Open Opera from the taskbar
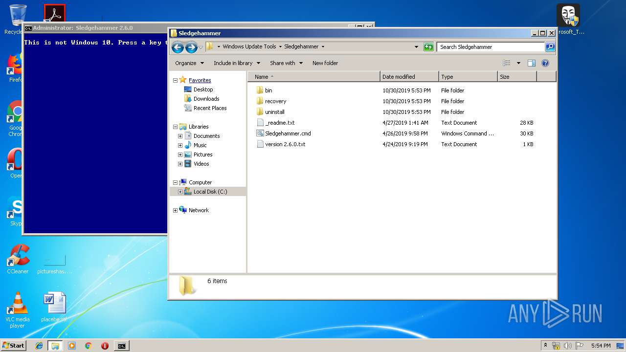Screen dimensions: 626x352 click(x=105, y=345)
